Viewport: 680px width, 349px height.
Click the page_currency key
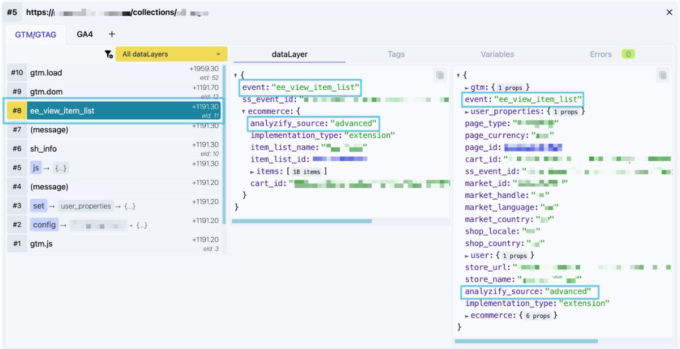coord(496,135)
